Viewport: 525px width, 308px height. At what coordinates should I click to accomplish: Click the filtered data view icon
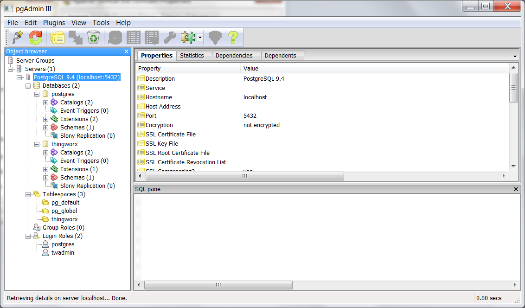[x=151, y=38]
